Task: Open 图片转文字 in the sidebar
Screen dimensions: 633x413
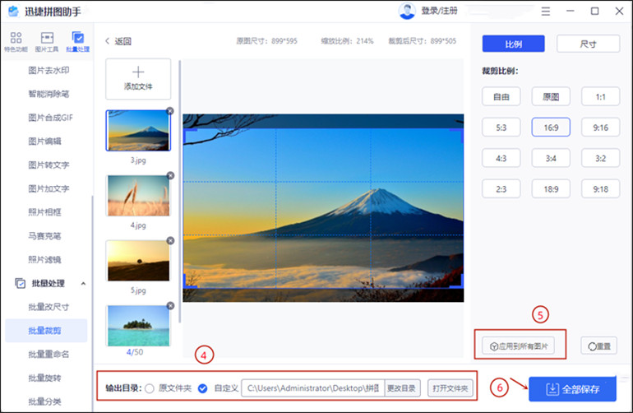Action: coord(49,165)
